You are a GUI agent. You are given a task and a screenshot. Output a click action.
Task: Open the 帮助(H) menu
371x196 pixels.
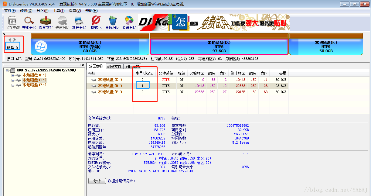[x=91, y=10]
